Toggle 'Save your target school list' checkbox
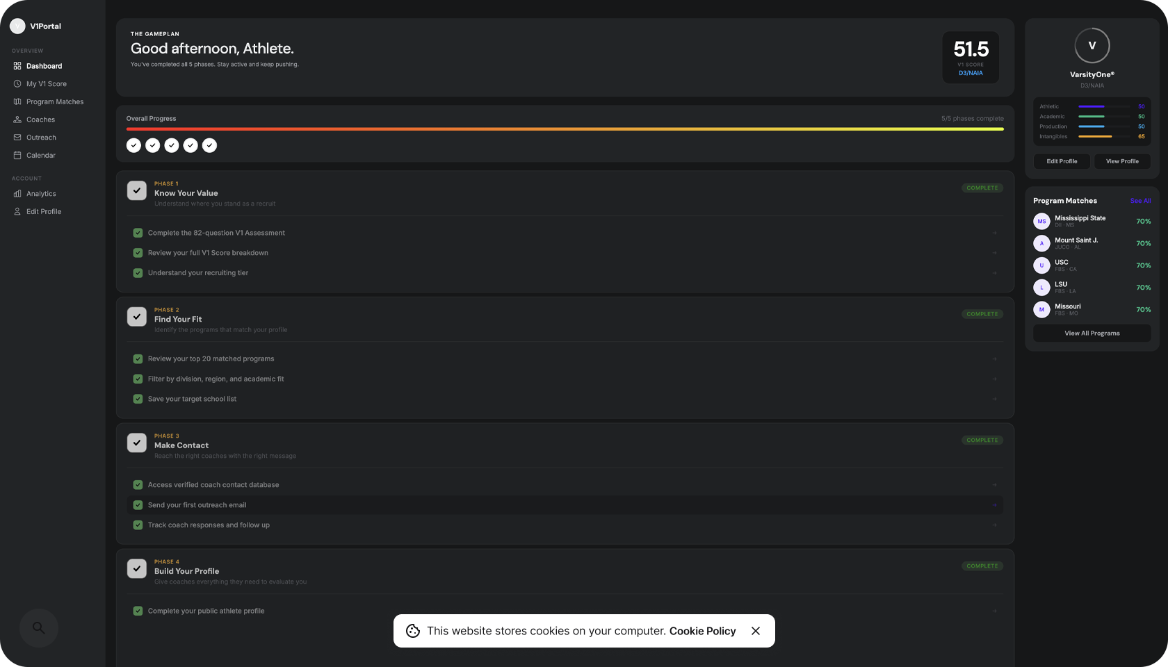The width and height of the screenshot is (1168, 667). tap(138, 400)
